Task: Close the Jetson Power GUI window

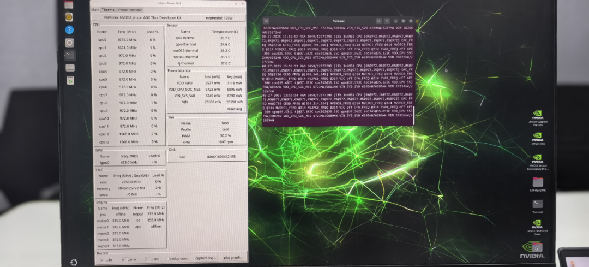Action: [242, 3]
